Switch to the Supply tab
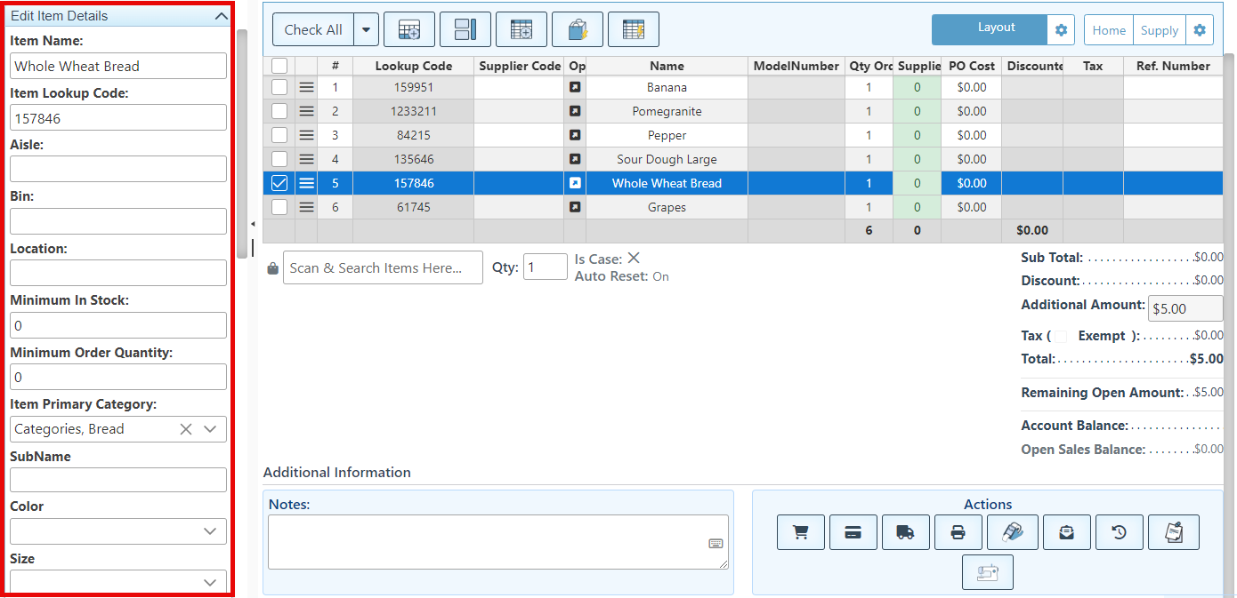 1159,30
